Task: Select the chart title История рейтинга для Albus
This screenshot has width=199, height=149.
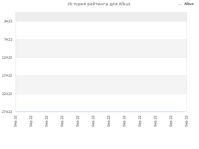Action: (x=99, y=4)
